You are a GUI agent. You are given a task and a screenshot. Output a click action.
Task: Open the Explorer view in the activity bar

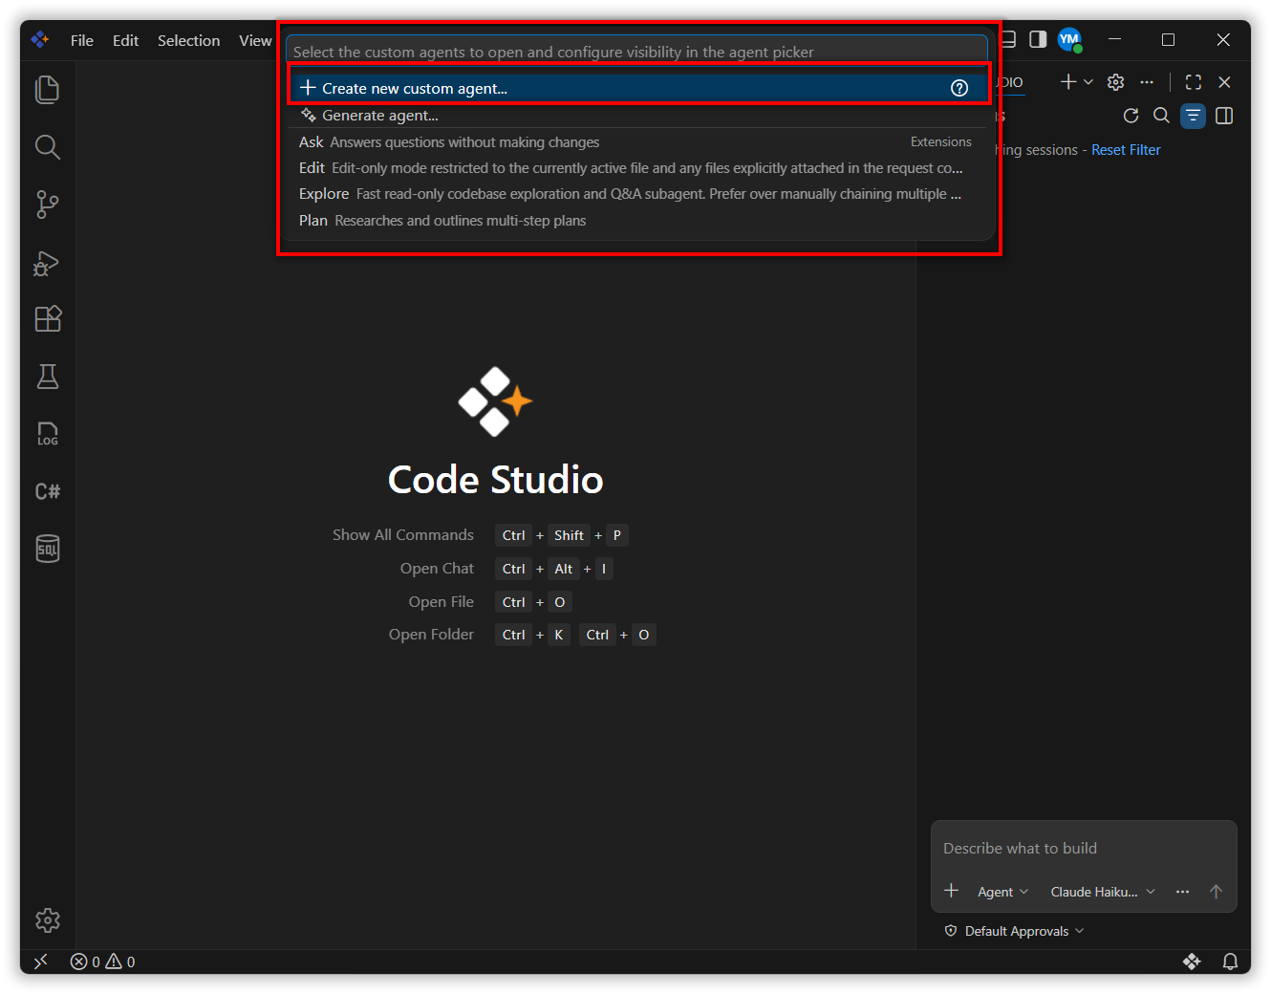tap(47, 90)
